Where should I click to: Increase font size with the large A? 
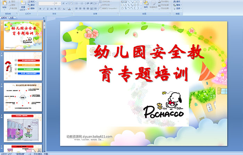[64, 3]
